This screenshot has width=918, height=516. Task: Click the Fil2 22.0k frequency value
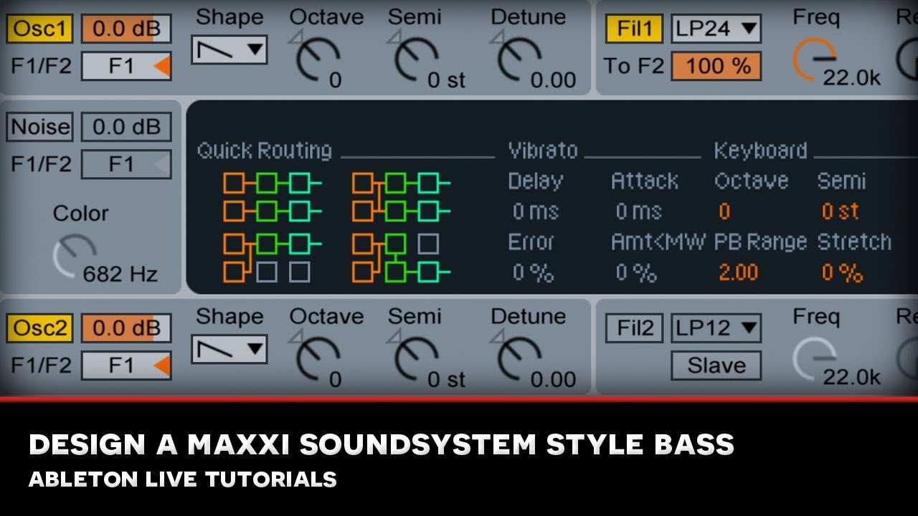pyautogui.click(x=851, y=377)
